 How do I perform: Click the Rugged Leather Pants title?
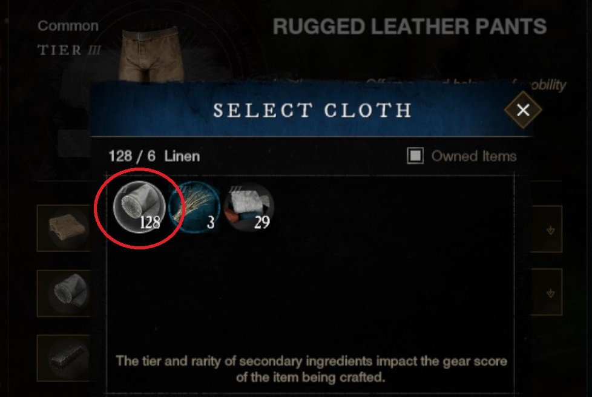(x=410, y=27)
